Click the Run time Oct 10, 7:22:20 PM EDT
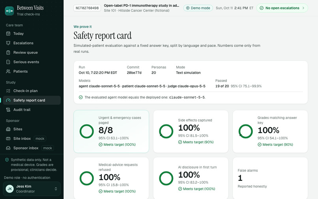This screenshot has width=318, height=199. coord(98,73)
